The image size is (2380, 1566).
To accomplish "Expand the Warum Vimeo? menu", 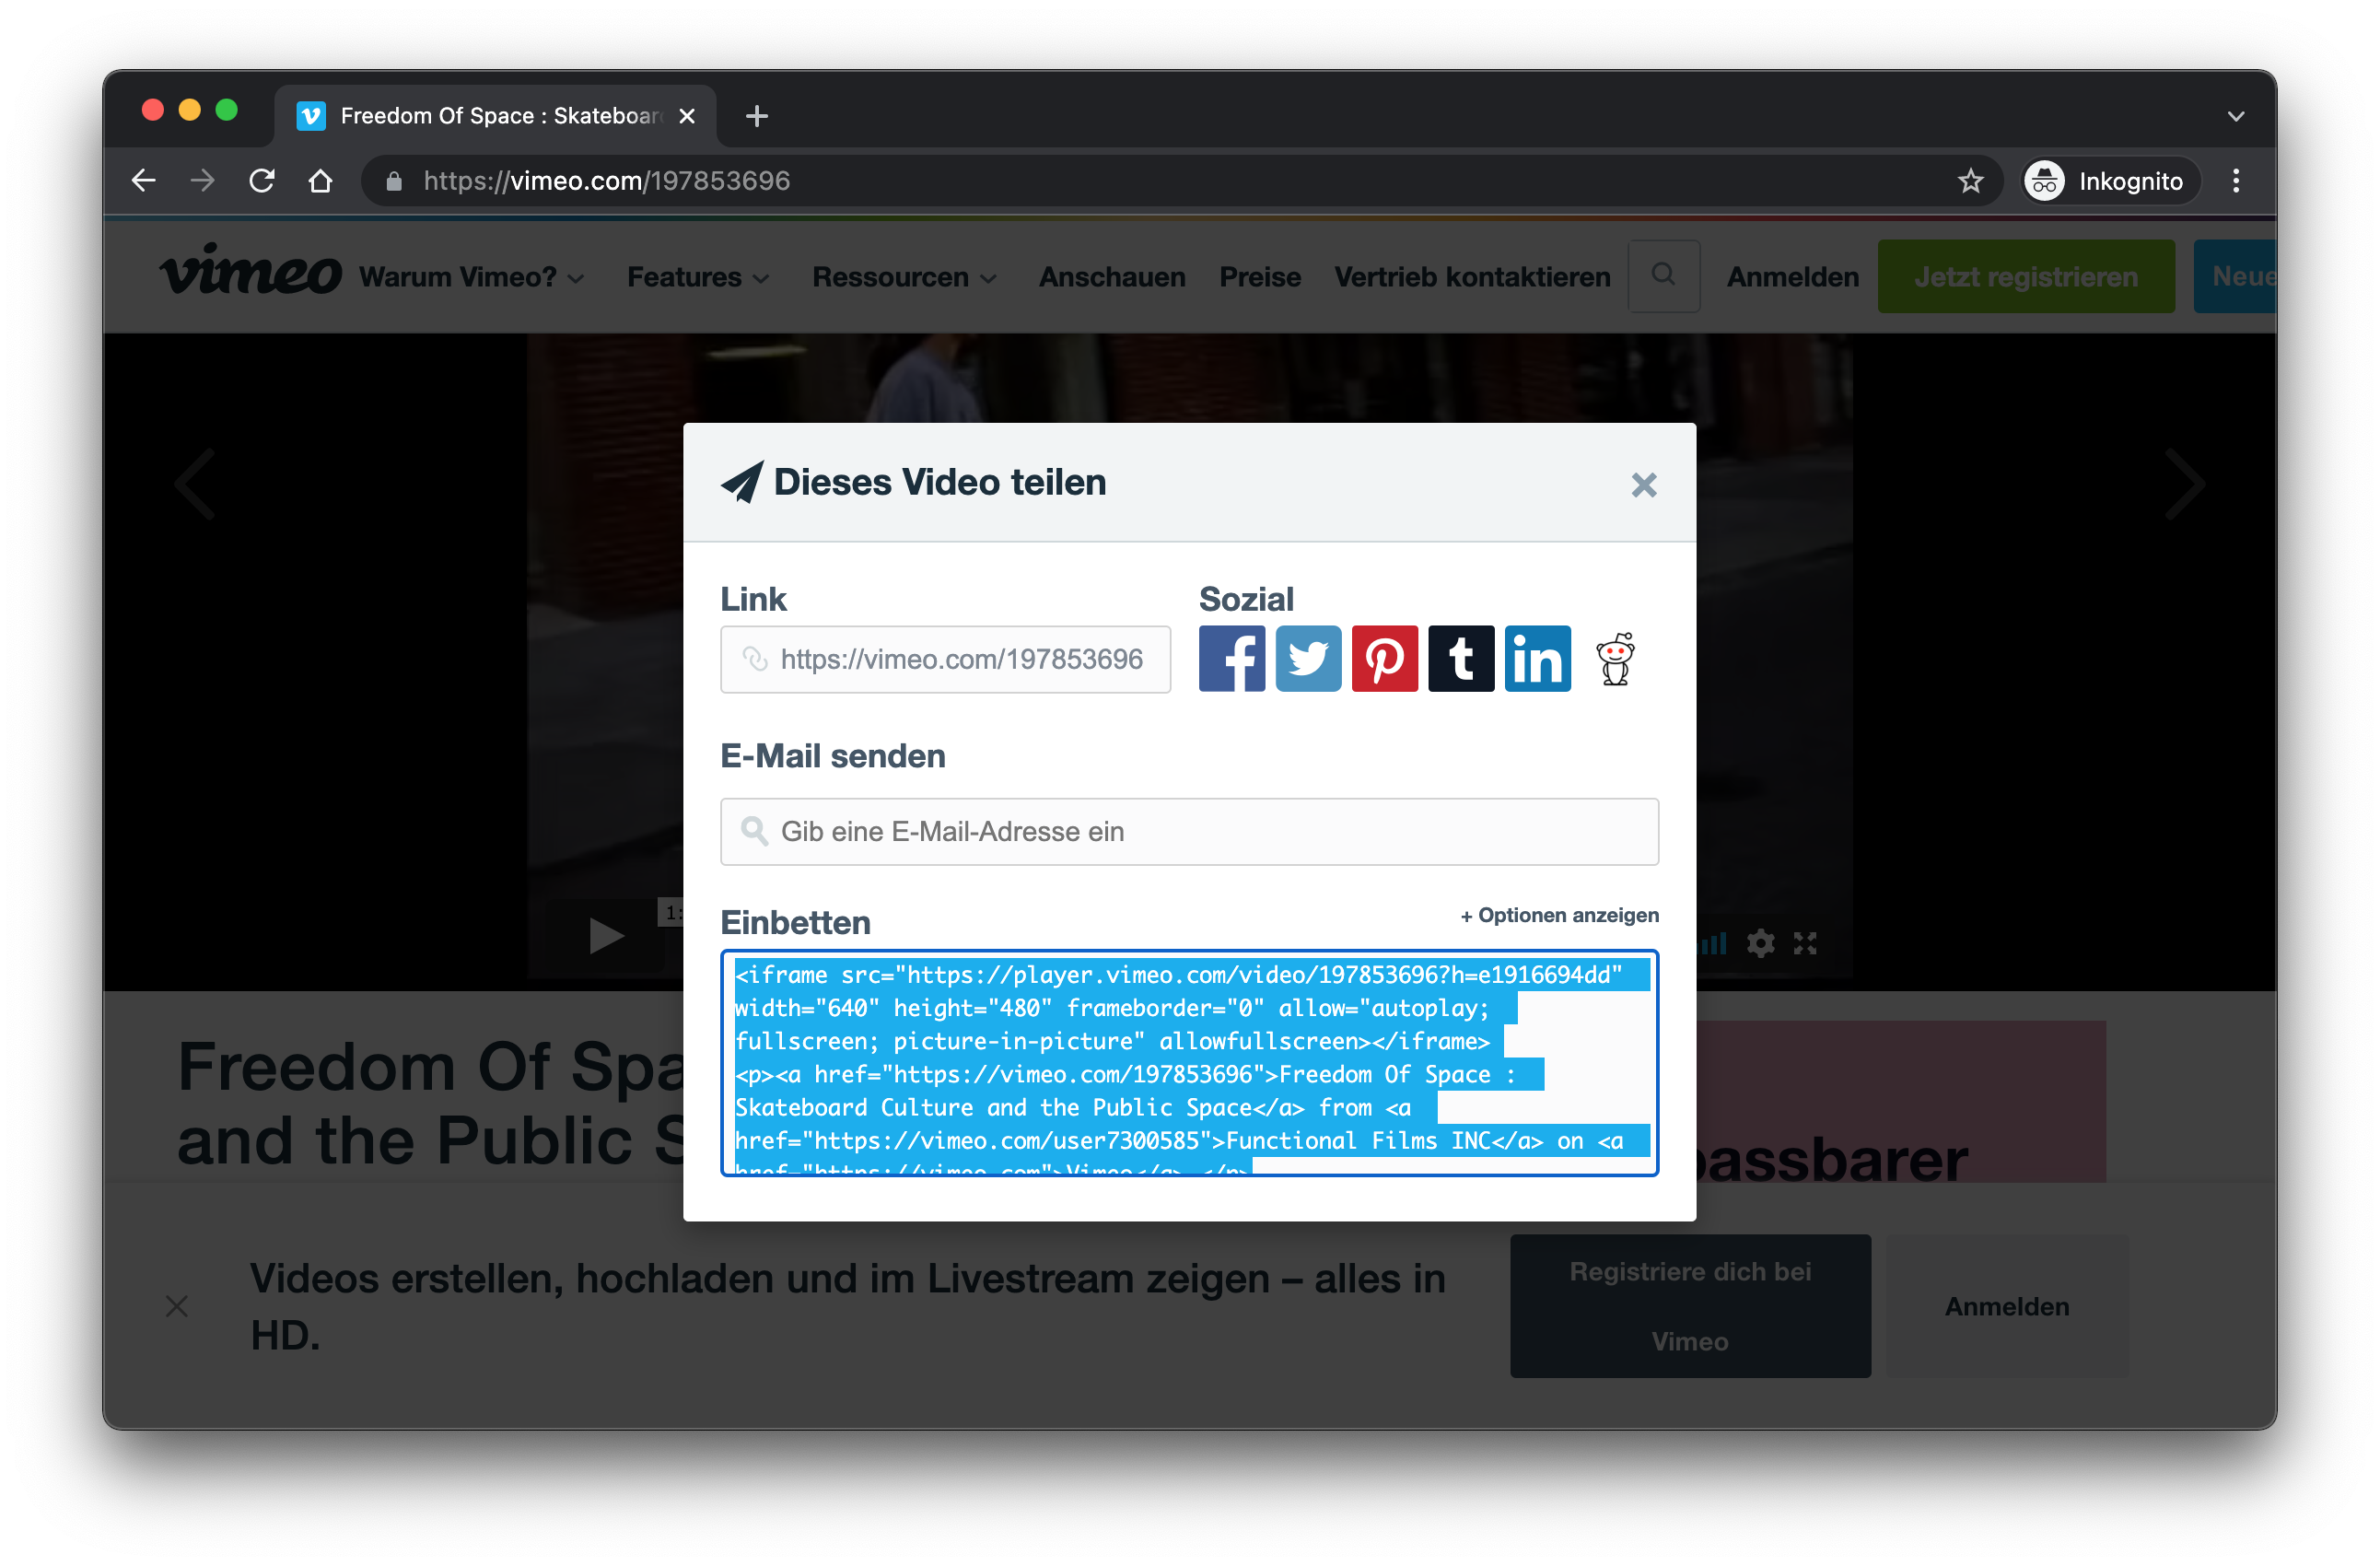I will 471,277.
